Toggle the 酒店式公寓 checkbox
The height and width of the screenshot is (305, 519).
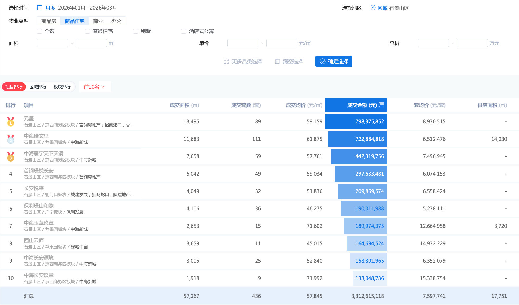pyautogui.click(x=184, y=31)
